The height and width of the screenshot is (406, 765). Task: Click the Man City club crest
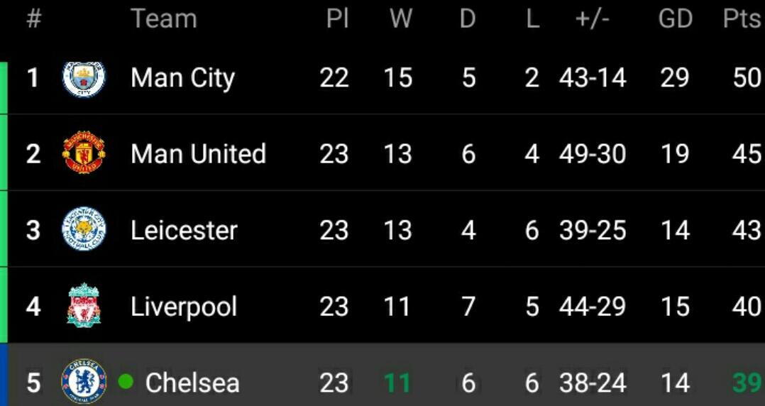84,77
